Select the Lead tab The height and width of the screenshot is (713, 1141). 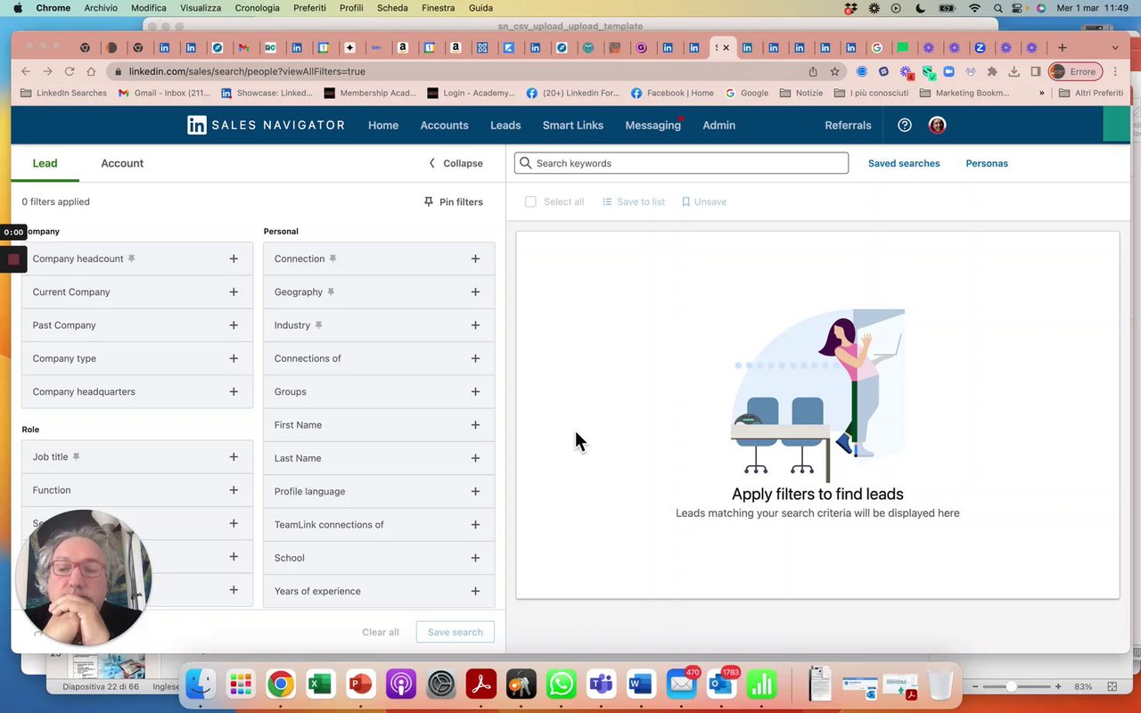tap(45, 163)
